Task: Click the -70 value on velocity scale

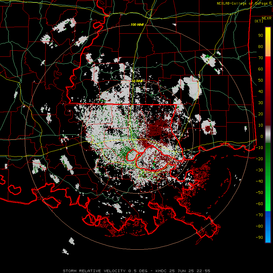Action: click(259, 215)
